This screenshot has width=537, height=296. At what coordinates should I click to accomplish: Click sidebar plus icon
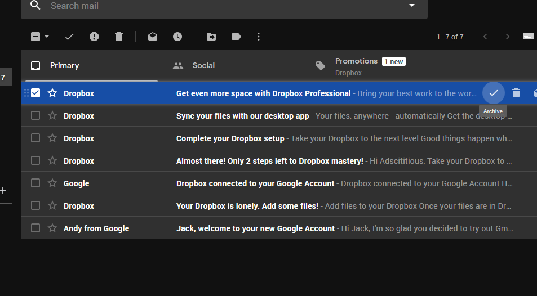3,190
